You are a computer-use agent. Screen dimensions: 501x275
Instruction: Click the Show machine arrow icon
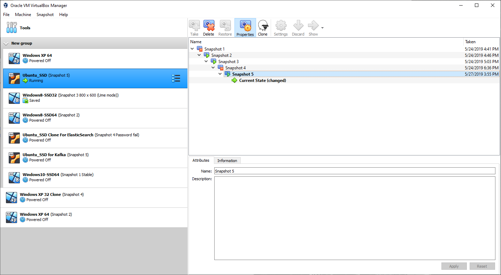(x=313, y=26)
